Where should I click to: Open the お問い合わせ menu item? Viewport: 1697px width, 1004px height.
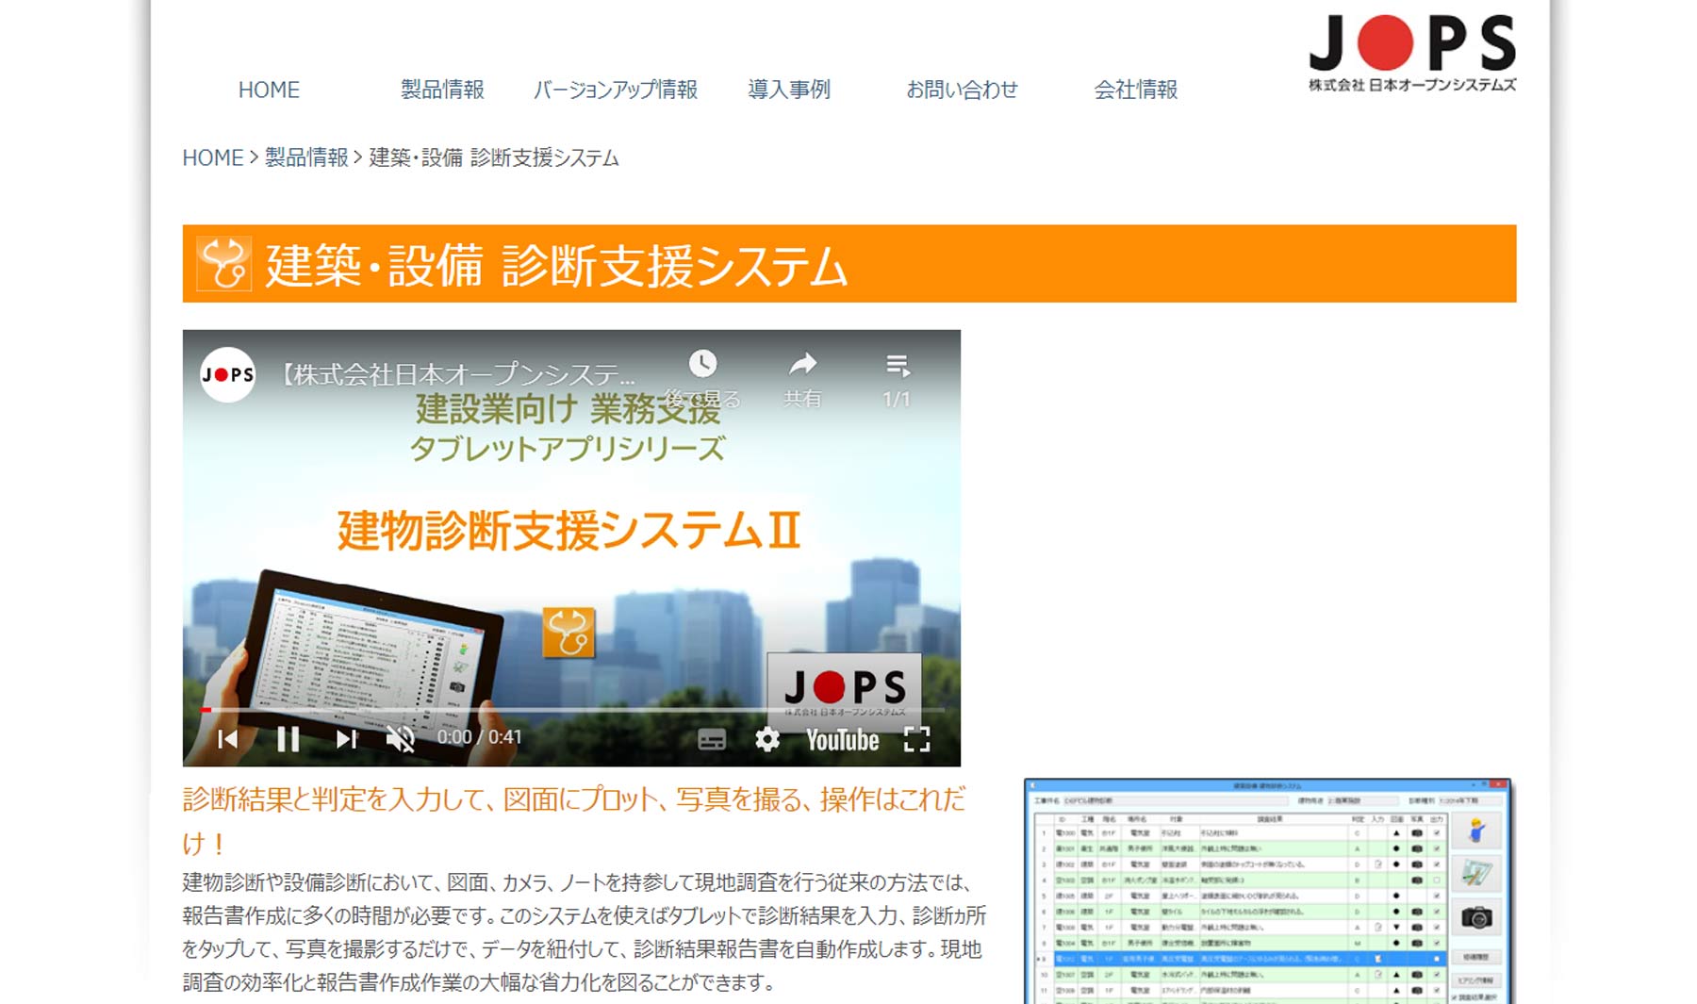(962, 90)
